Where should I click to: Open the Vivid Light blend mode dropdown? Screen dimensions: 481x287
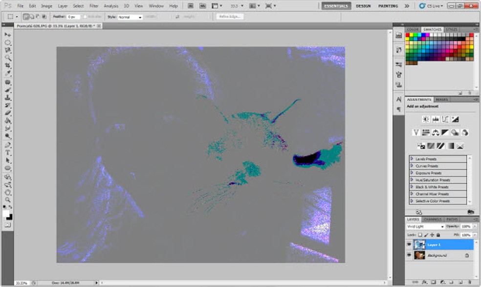tap(425, 227)
